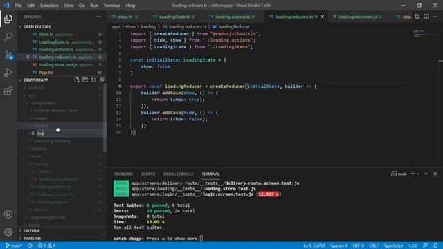Close the terminal panel
Viewport: 443px width, 249px height.
[435, 174]
